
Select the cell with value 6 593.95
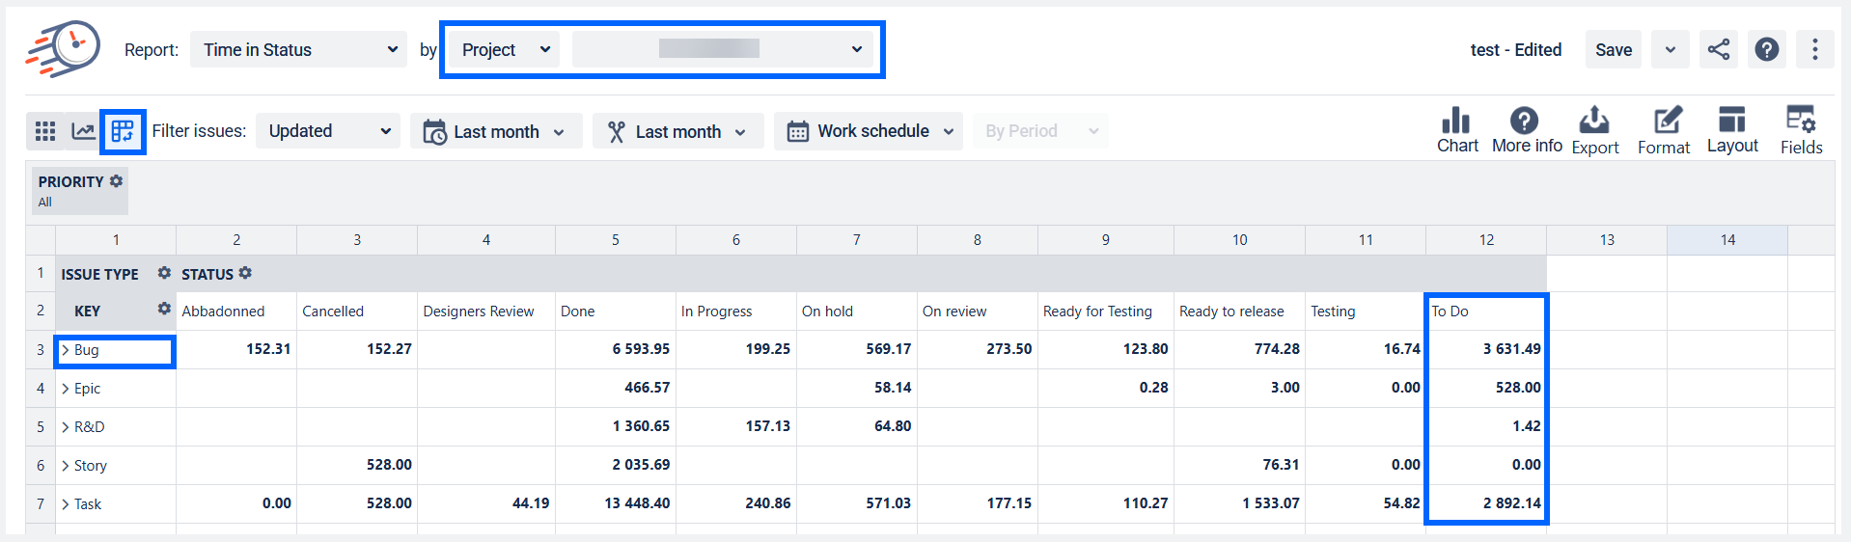(616, 349)
